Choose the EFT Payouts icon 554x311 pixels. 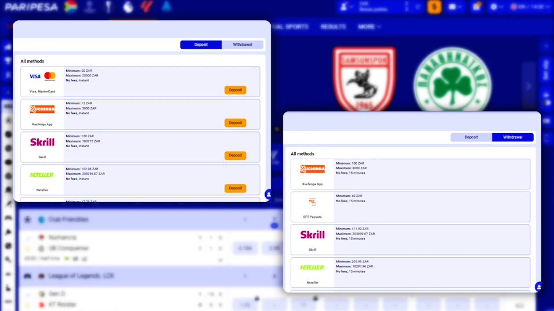312,202
